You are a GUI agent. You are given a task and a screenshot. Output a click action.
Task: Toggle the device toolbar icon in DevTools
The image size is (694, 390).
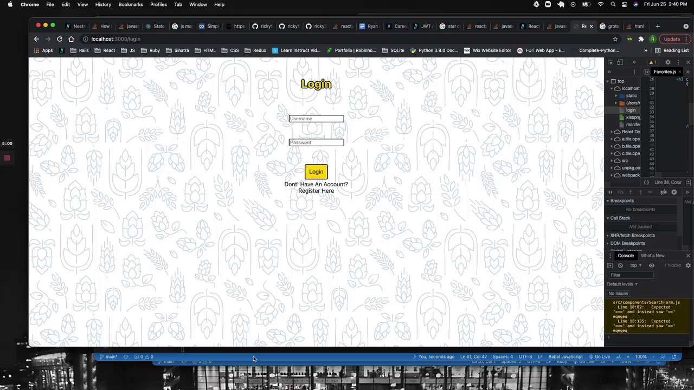click(x=620, y=62)
